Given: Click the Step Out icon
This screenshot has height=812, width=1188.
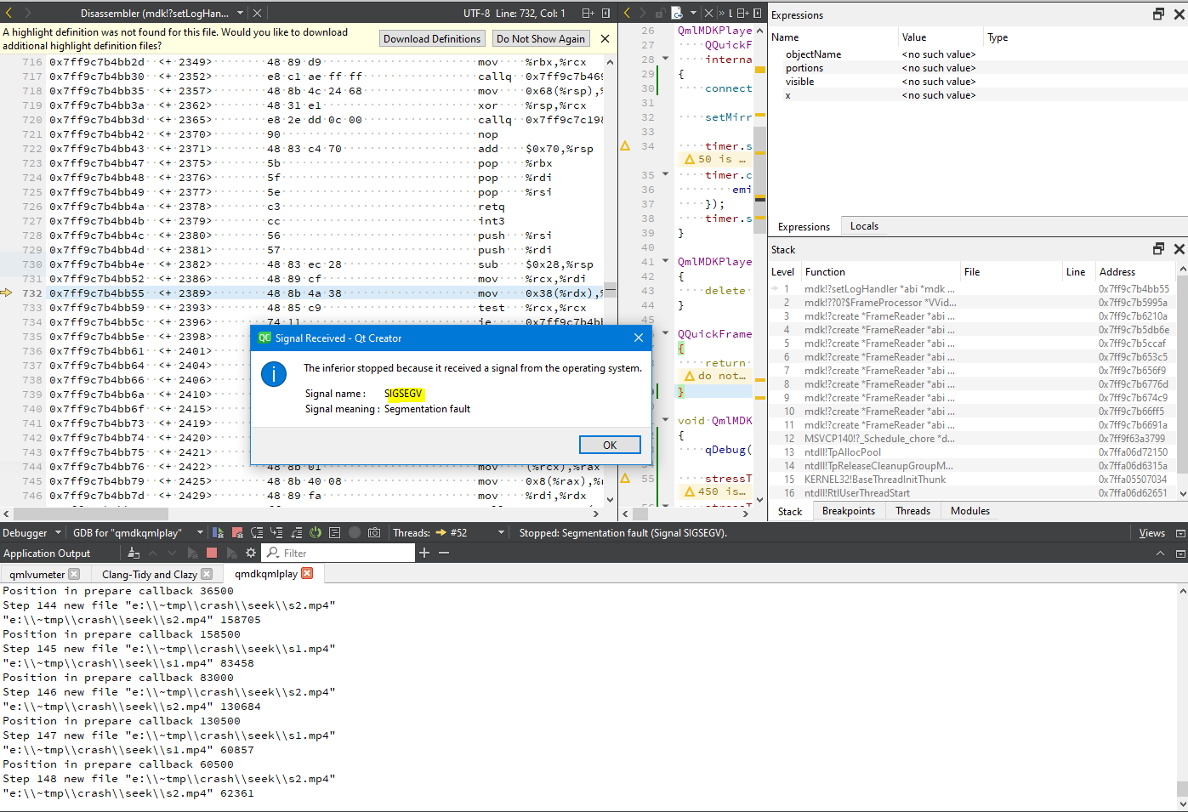Looking at the screenshot, I should (296, 532).
